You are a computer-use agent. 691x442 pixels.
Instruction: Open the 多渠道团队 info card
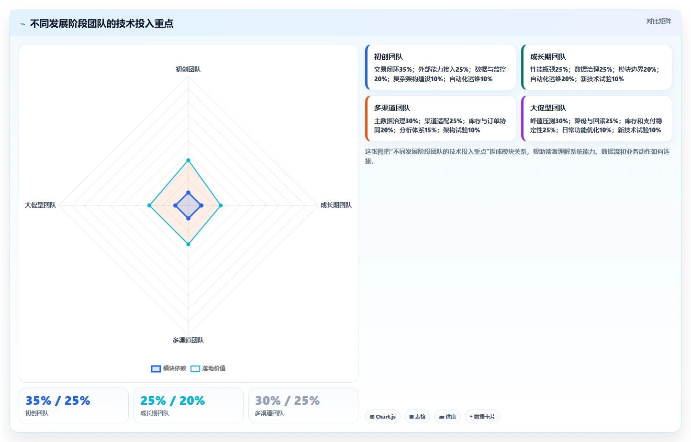click(x=440, y=119)
